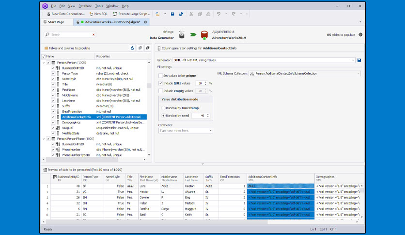This screenshot has height=235, width=405.
Task: Click the New SQL toolbar button
Action: [x=98, y=14]
